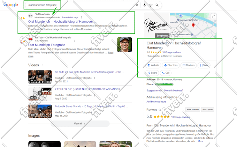The width and height of the screenshot is (237, 147).
Task: Open options for 'Fotowalk Blaue Stunde' video
Action: point(94,112)
